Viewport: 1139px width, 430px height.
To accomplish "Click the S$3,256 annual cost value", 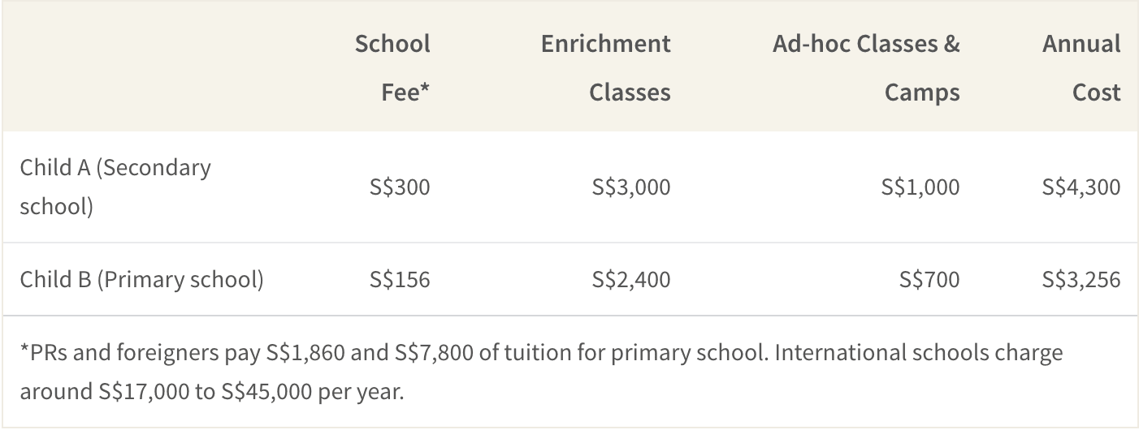I will 1081,280.
